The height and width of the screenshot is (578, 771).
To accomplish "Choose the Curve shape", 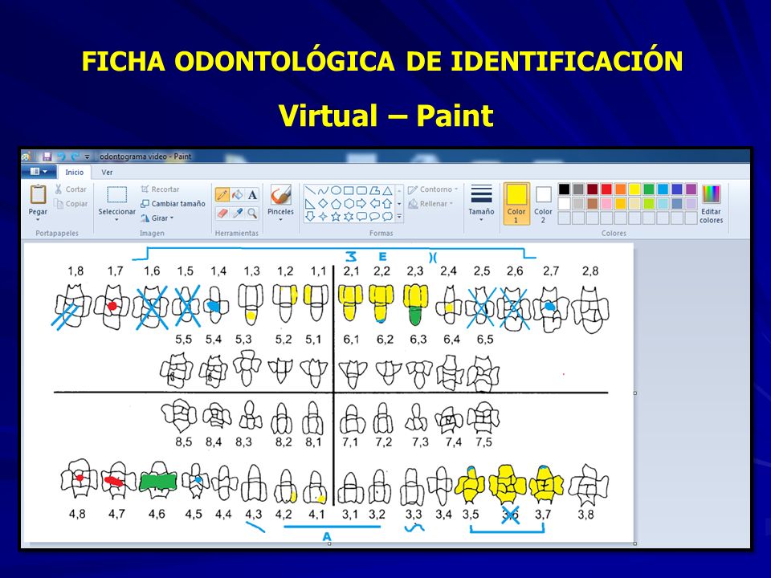I will coord(323,191).
